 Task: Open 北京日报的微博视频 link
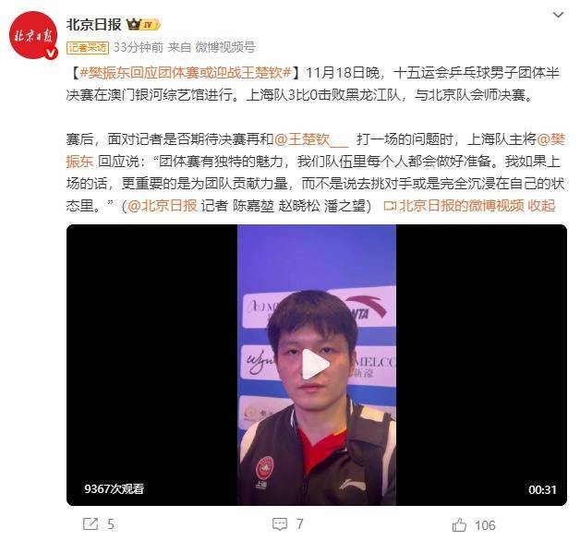(x=462, y=206)
